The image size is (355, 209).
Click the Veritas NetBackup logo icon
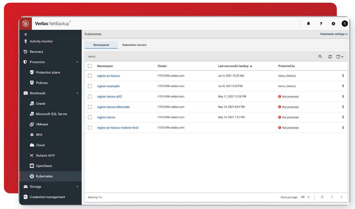[x=25, y=24]
